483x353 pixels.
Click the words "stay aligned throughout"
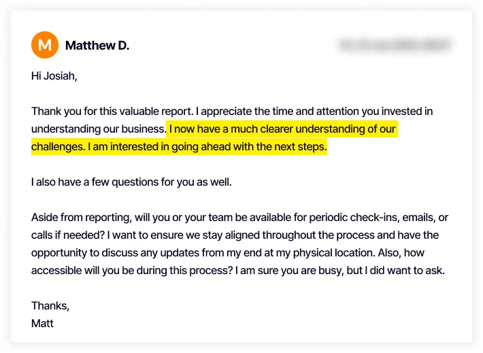[280, 235]
